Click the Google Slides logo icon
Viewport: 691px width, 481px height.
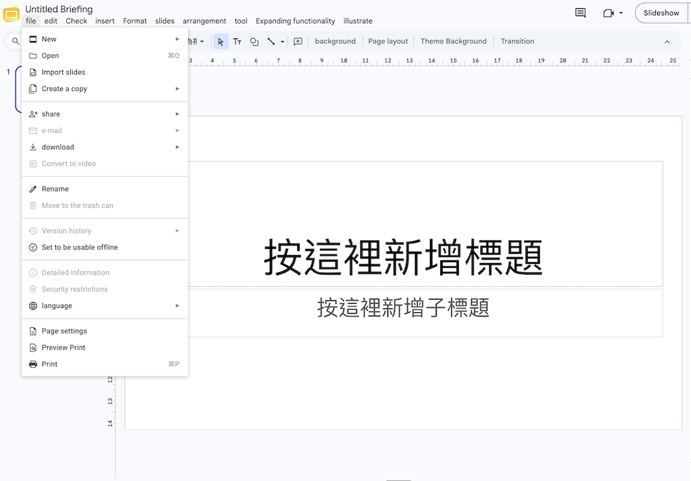pos(11,14)
